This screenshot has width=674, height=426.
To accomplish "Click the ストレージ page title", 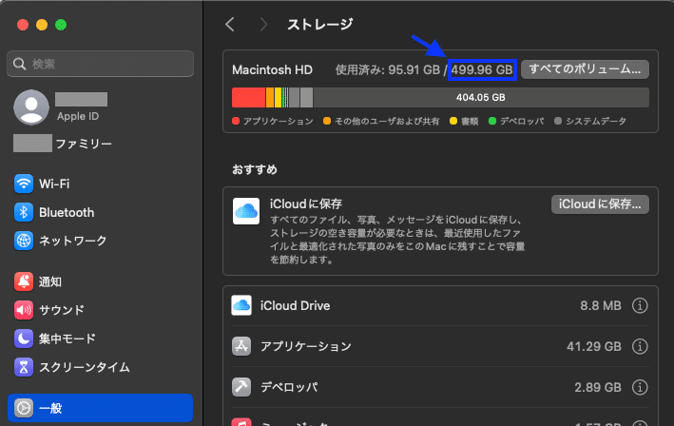I will [x=319, y=25].
